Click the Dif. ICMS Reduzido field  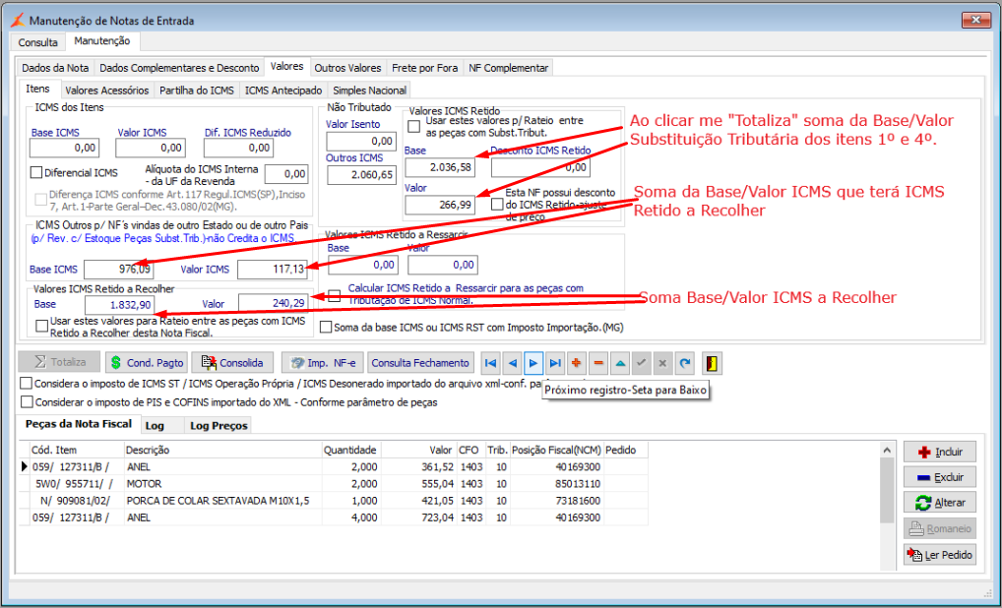(239, 148)
